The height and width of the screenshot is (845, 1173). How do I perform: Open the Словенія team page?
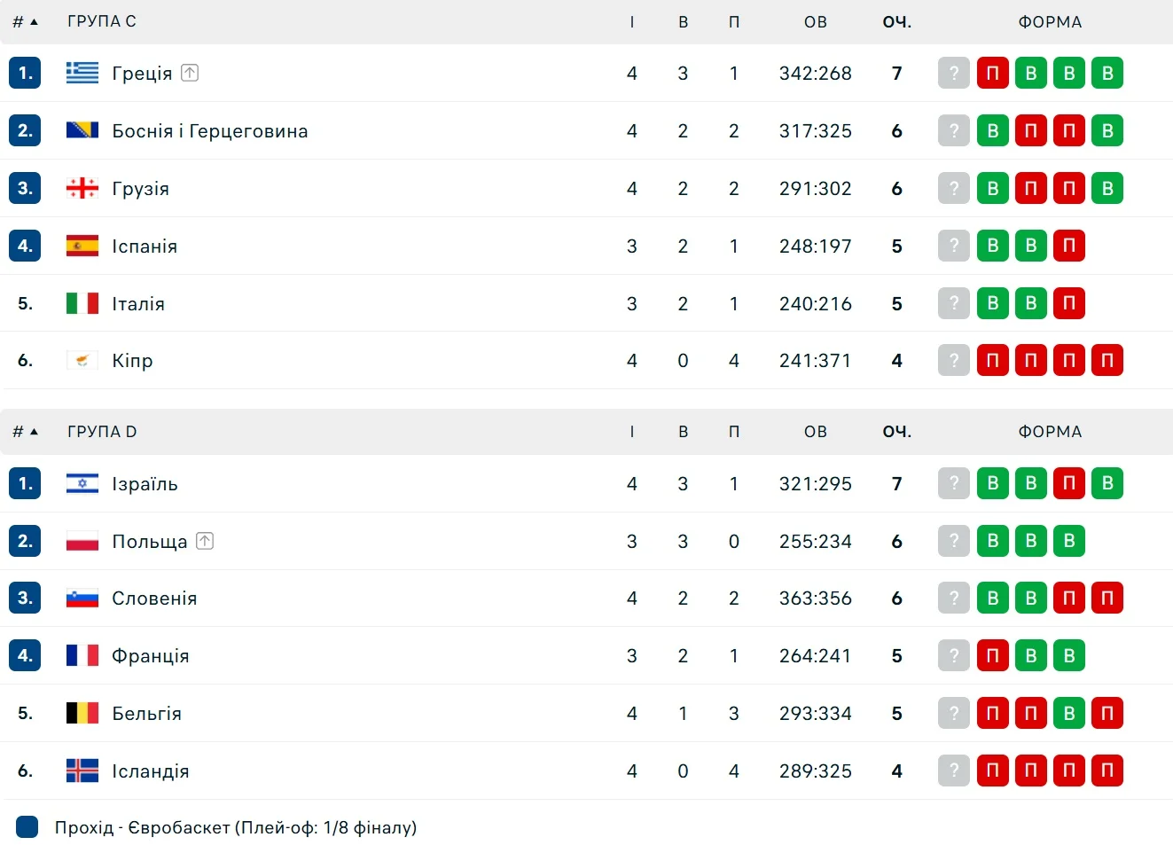pyautogui.click(x=154, y=599)
